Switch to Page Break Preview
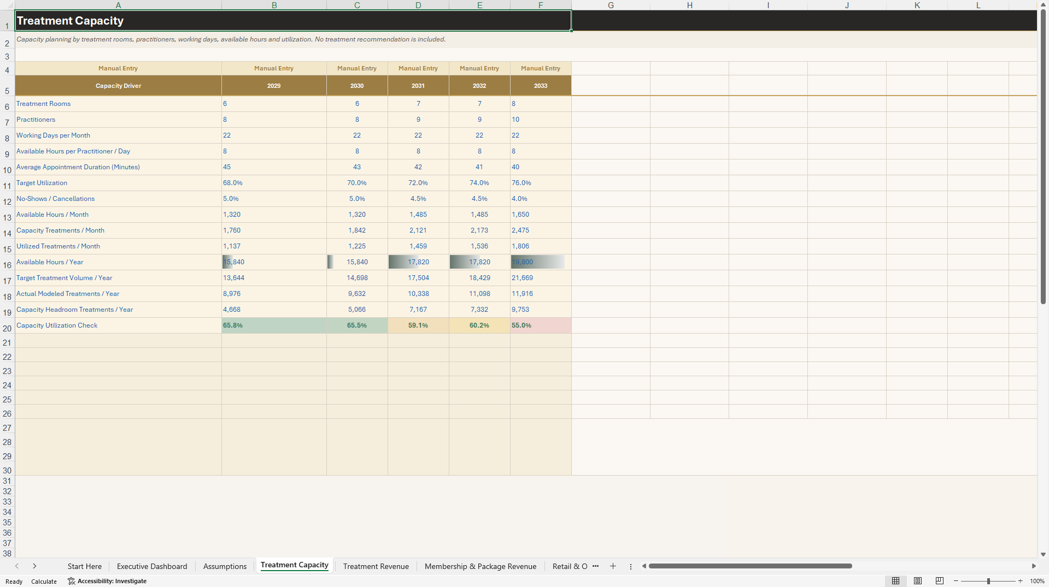The width and height of the screenshot is (1049, 587). 940,581
